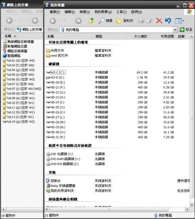Select the Nokia 手機瀏覽器 item
The height and width of the screenshot is (219, 195).
[61, 186]
